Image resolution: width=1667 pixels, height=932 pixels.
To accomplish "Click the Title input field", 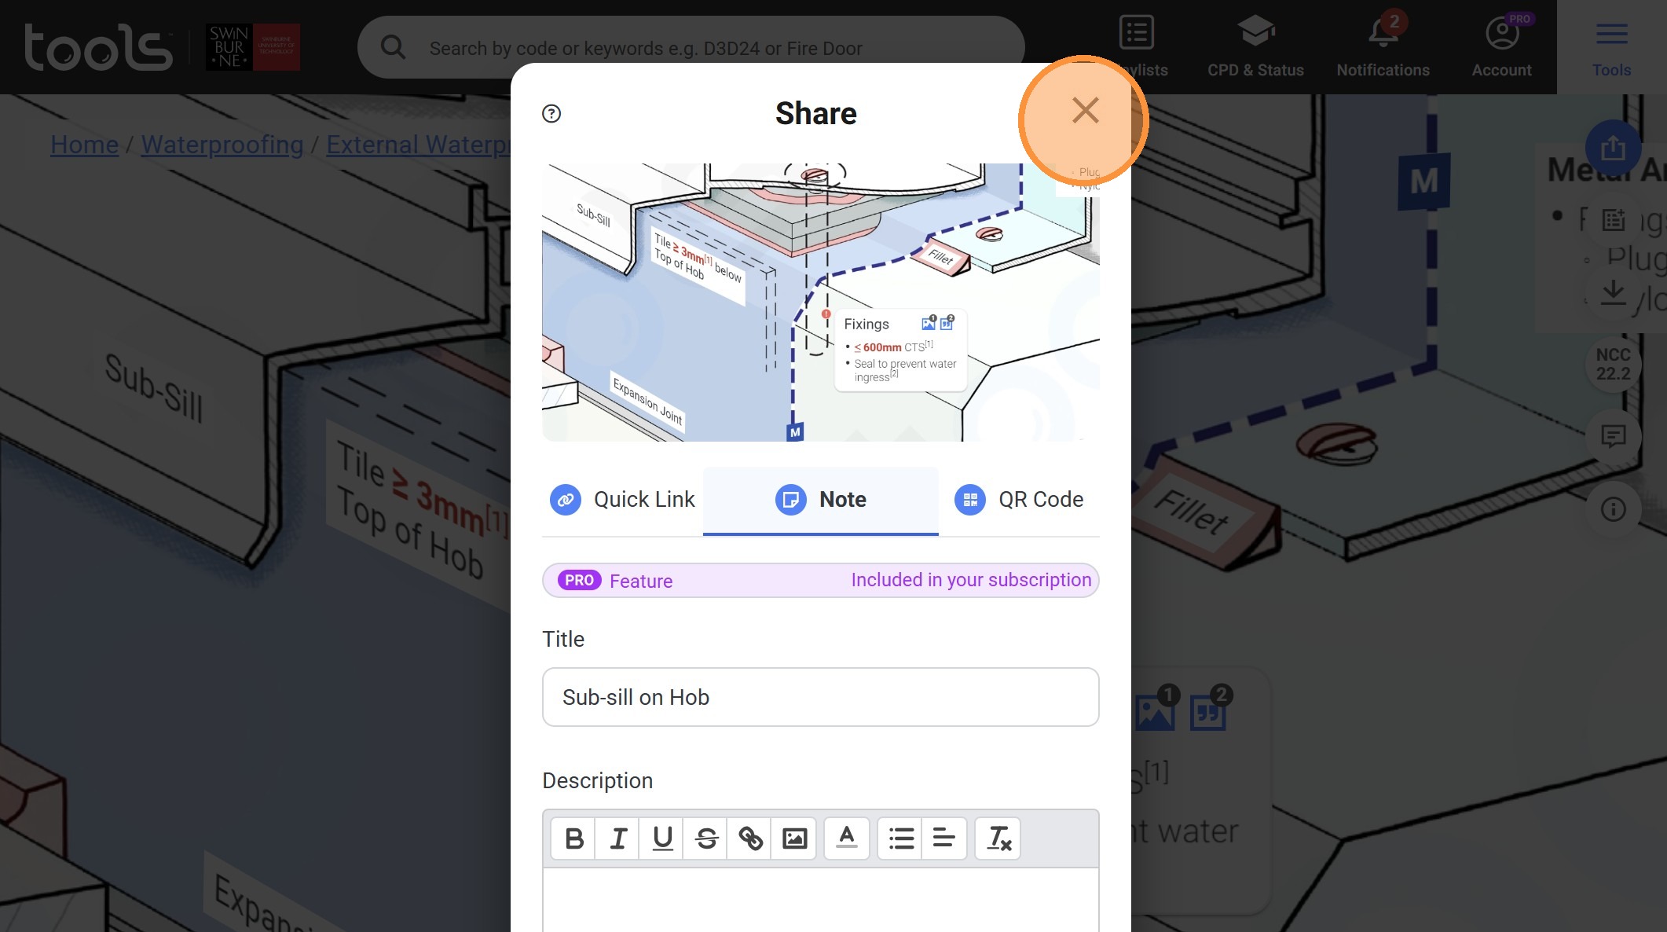I will coord(820,697).
